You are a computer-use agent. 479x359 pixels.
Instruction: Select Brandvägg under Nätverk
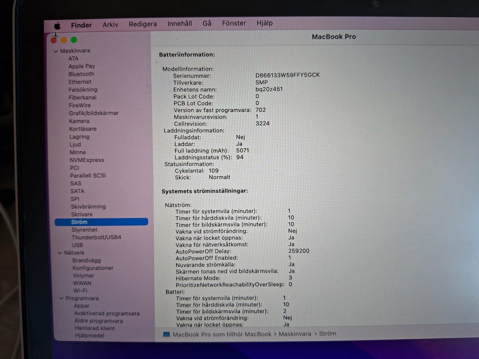click(86, 260)
